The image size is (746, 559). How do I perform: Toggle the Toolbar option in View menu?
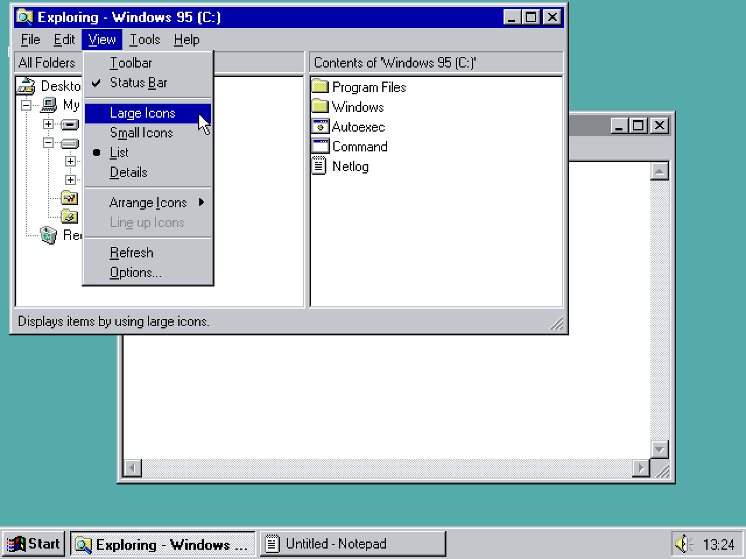coord(148,63)
